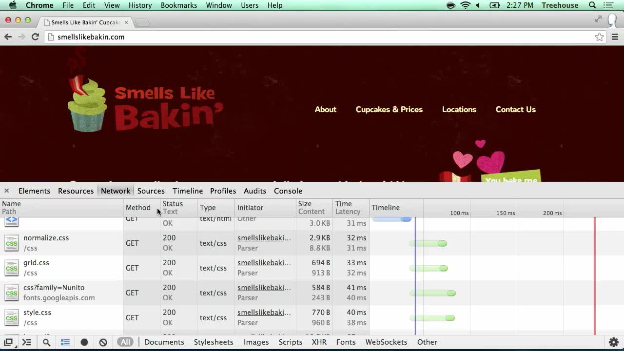Viewport: 624px width, 351px height.
Task: Open the Bookmarks menu
Action: point(179,5)
